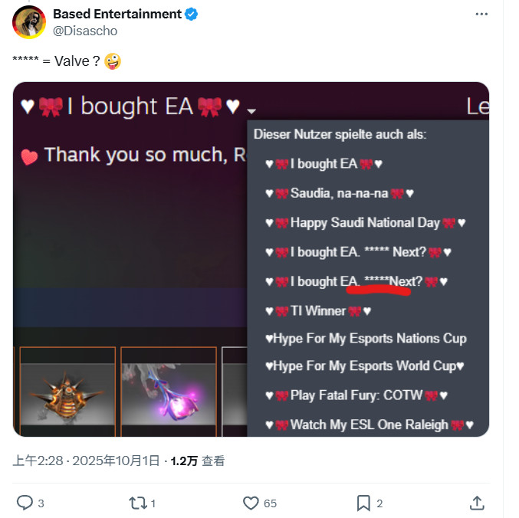This screenshot has width=519, height=518.
Task: Open the three-dot more options menu
Action: (x=481, y=14)
